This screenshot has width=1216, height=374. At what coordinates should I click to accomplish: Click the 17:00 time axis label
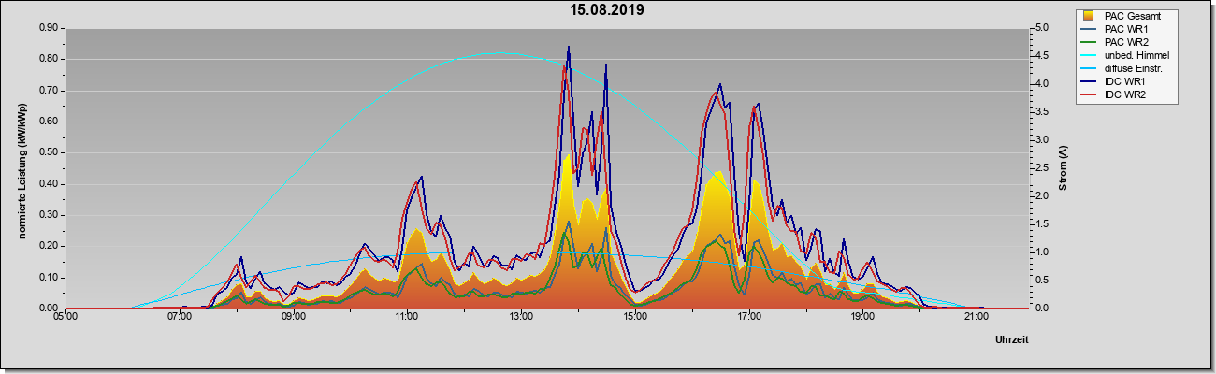click(x=748, y=317)
